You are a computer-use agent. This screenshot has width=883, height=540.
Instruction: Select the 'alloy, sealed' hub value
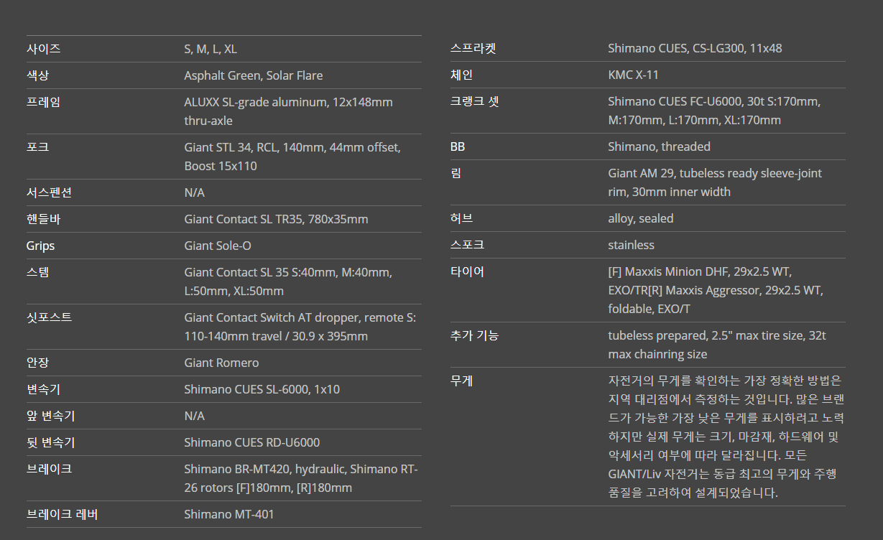coord(641,218)
